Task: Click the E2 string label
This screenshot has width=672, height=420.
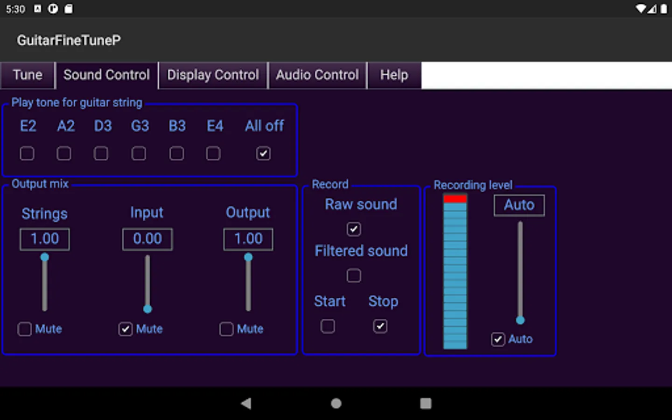Action: [28, 126]
